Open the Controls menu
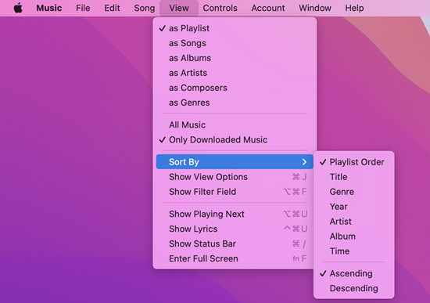The height and width of the screenshot is (303, 430). click(220, 8)
